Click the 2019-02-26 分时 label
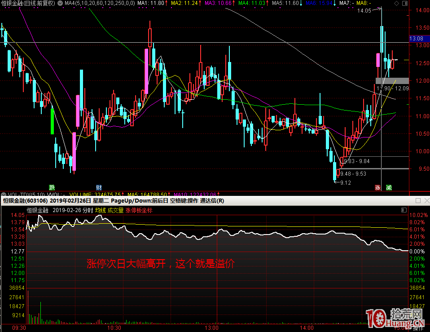Screen dimensions: 430x332 73,210
